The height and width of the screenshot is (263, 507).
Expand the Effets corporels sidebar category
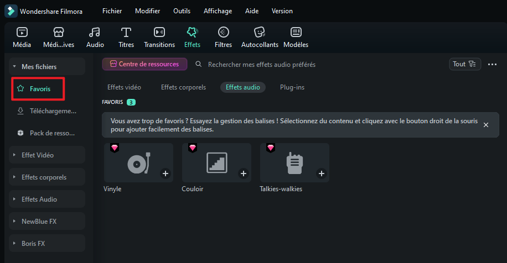coord(14,177)
